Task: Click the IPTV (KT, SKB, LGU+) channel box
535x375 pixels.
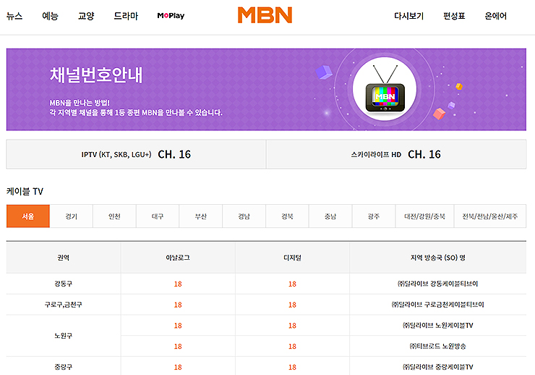Action: coord(136,154)
